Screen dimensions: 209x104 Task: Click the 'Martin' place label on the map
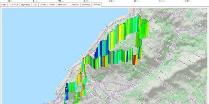[x=120, y=75]
